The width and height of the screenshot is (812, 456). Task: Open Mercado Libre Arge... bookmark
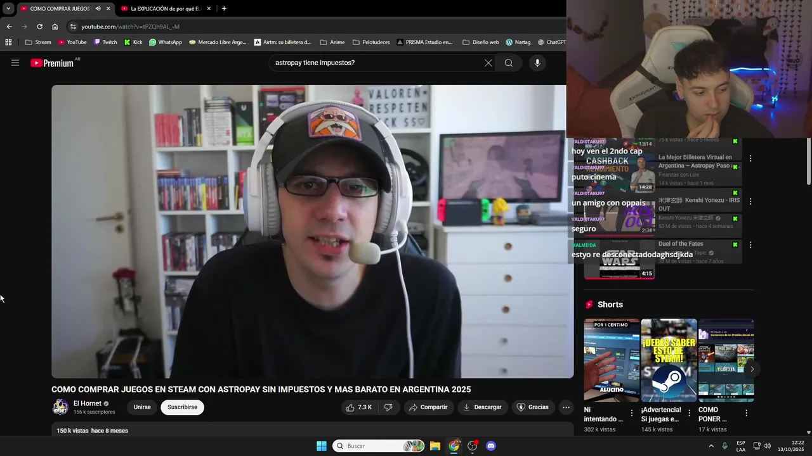tap(218, 42)
